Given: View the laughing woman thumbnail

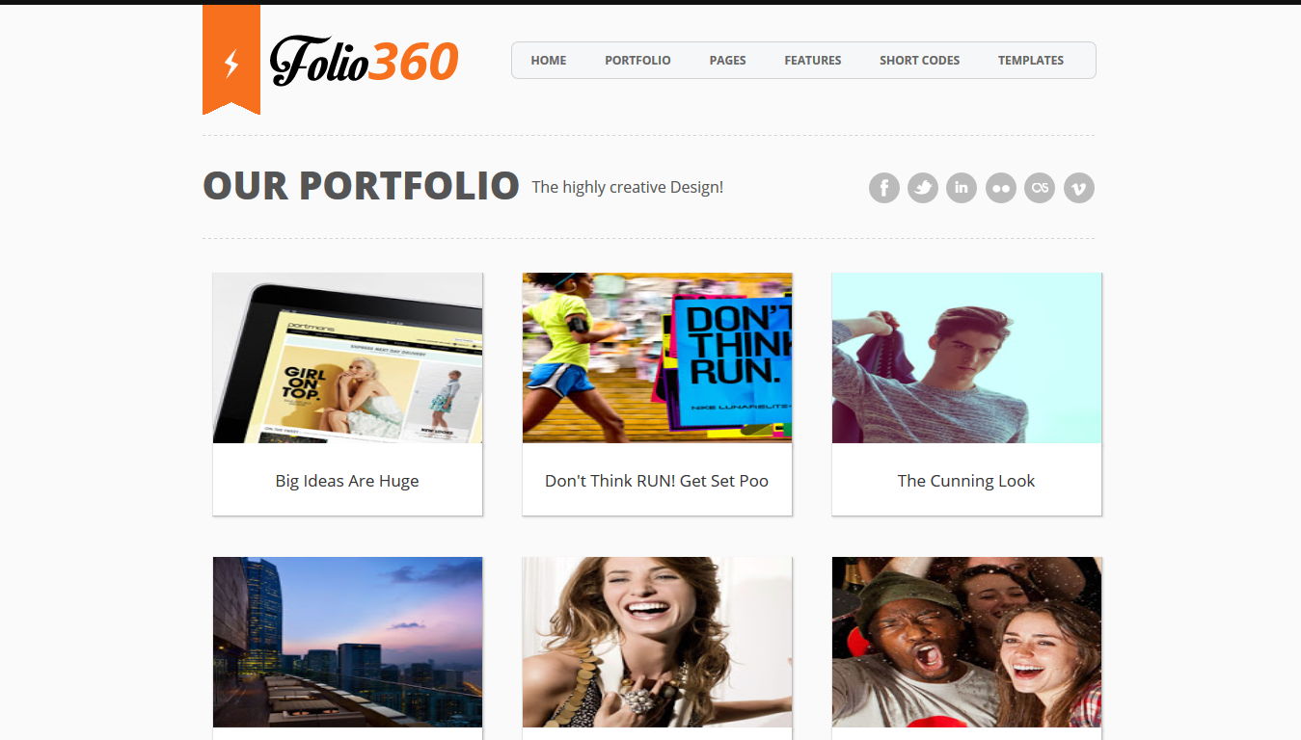Looking at the screenshot, I should [657, 642].
